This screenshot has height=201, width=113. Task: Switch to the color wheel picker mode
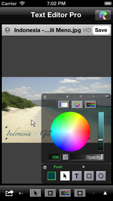coord(77,105)
